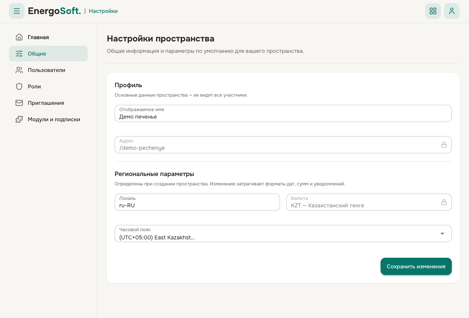The height and width of the screenshot is (318, 469).
Task: Click the lock icon in Адрес field
Action: point(444,145)
